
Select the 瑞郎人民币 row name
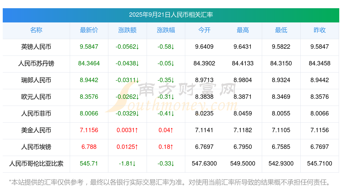coord(36,80)
